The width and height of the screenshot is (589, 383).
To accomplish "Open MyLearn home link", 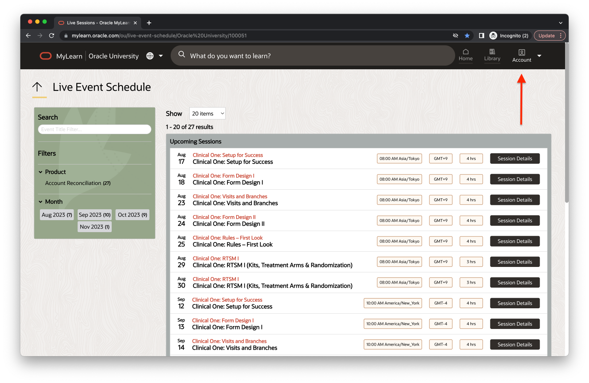I will [69, 56].
